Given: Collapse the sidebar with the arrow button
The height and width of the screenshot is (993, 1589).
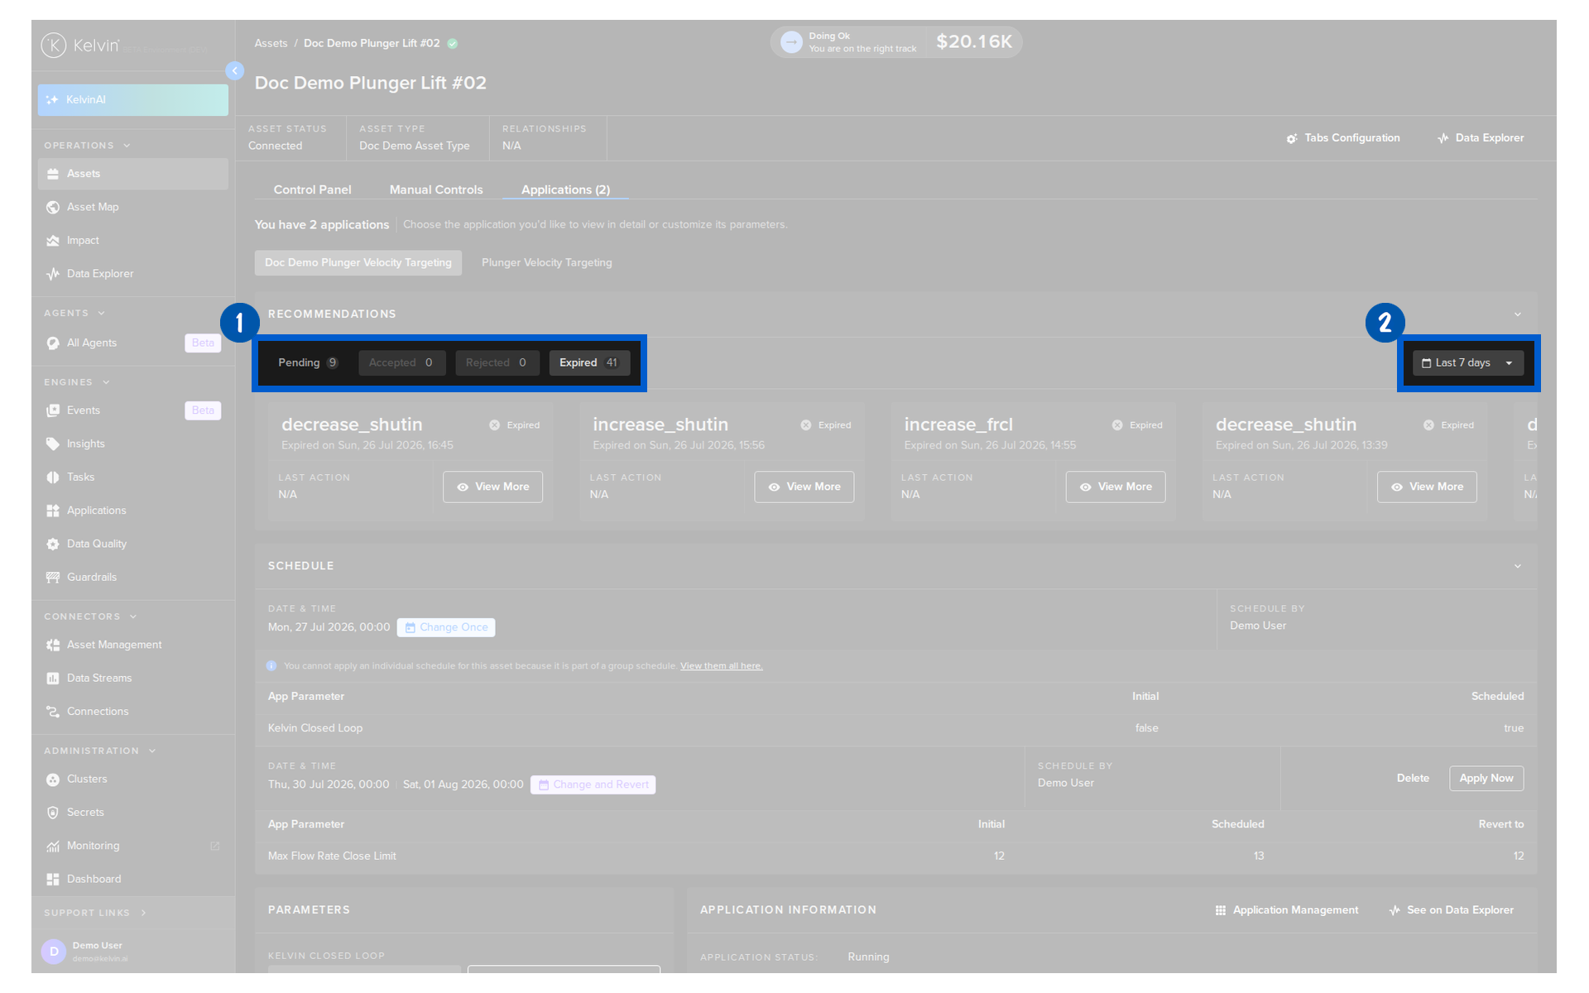Looking at the screenshot, I should tap(235, 71).
